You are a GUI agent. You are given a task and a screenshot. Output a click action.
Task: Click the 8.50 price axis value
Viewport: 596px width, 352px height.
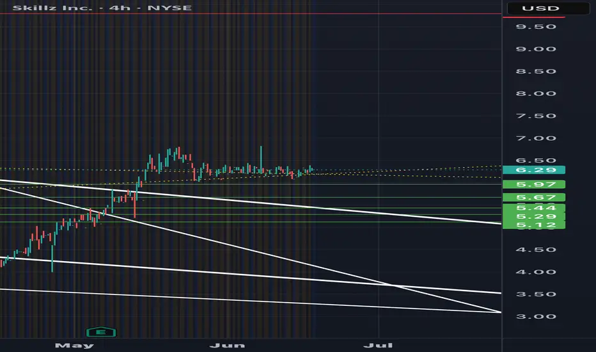click(x=536, y=72)
